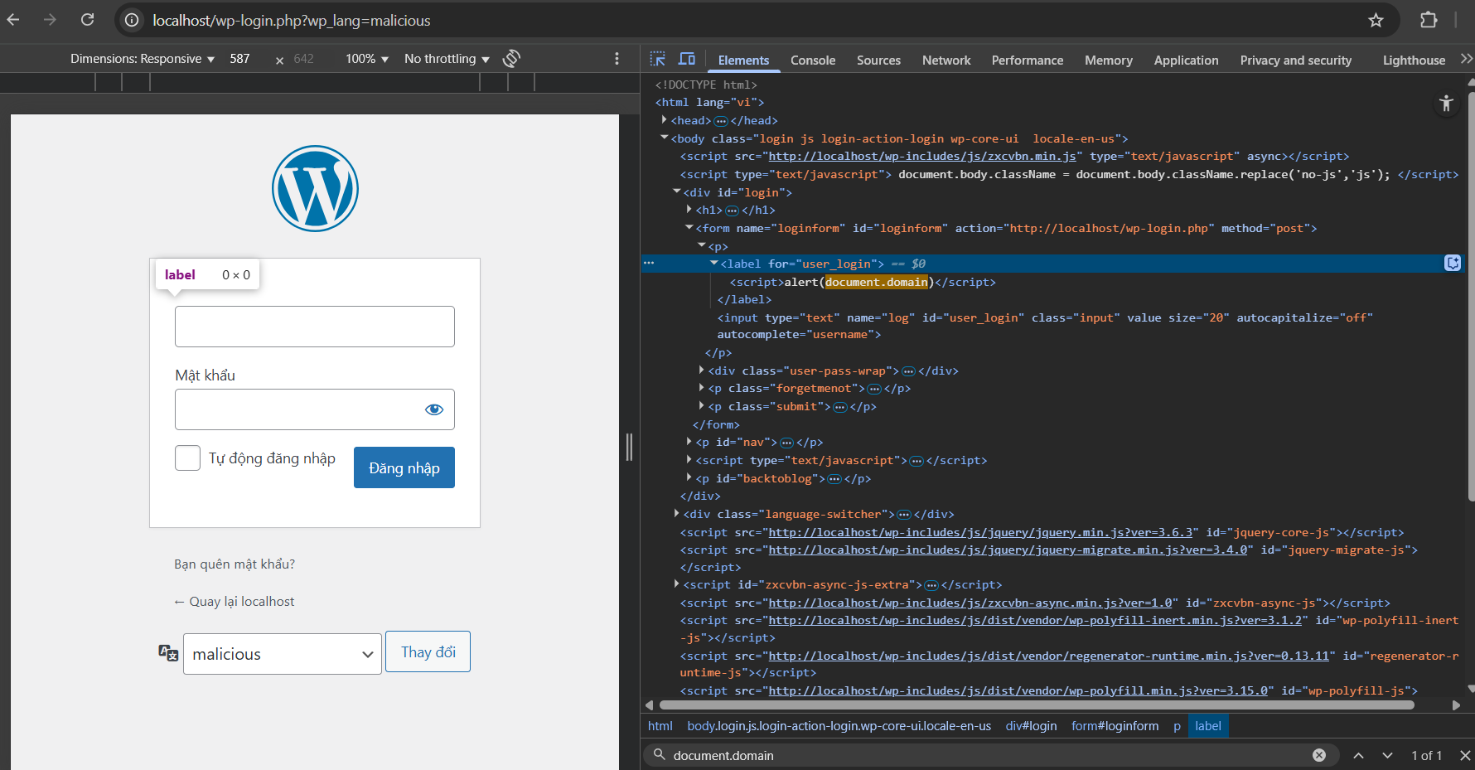The image size is (1475, 770).
Task: Open the Sources tab
Action: (x=878, y=60)
